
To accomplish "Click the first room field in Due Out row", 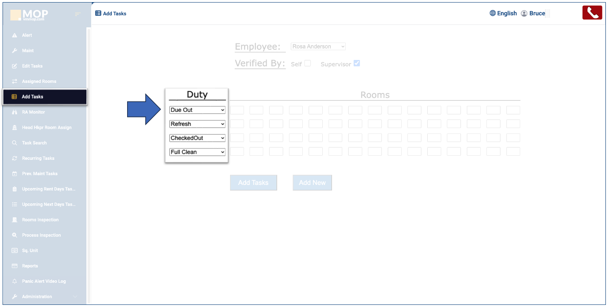I will coord(237,110).
